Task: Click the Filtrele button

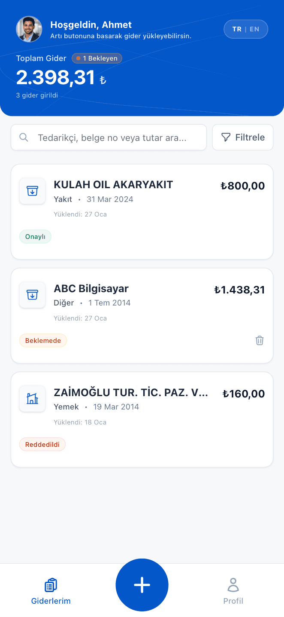Action: pyautogui.click(x=243, y=137)
